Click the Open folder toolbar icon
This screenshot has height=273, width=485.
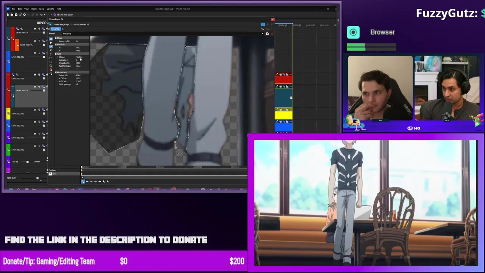[12, 14]
